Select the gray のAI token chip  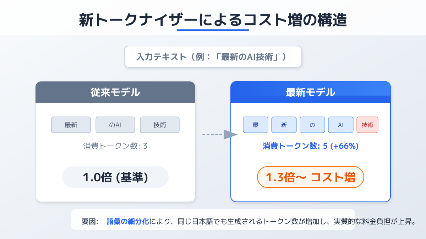(x=115, y=125)
